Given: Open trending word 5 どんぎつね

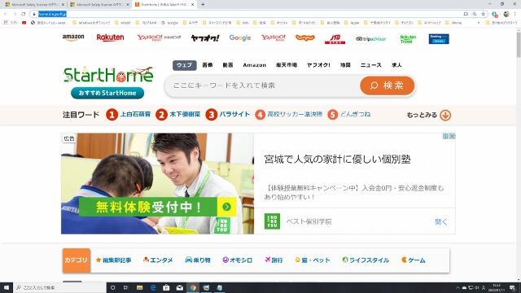Looking at the screenshot, I should coord(356,114).
